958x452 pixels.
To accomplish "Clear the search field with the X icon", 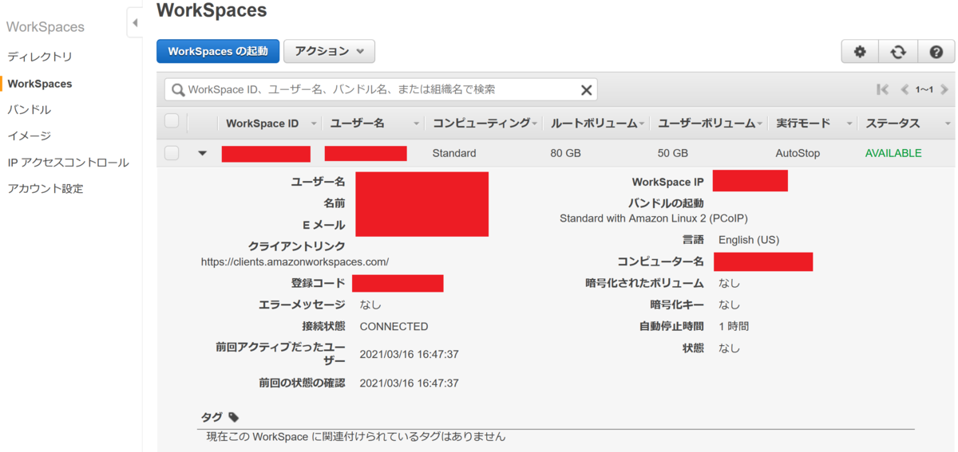I will pos(586,90).
